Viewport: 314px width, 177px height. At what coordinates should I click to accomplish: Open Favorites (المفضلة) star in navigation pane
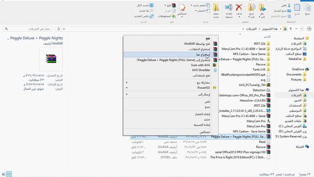[x=301, y=38]
